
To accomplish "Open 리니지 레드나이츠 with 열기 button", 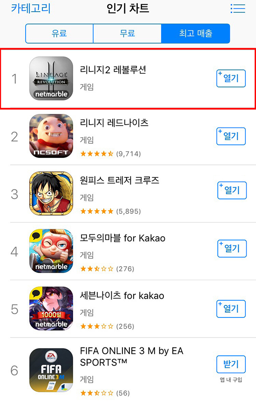I will (x=231, y=136).
